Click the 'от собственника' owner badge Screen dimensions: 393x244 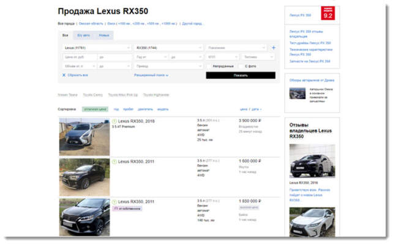pos(126,209)
